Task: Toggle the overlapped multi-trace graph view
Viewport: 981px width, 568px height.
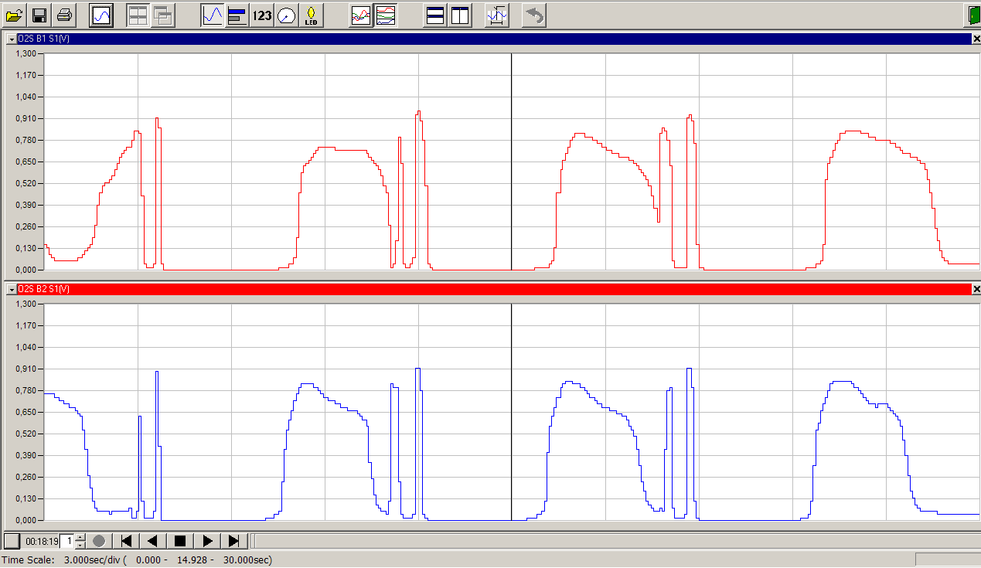Action: (x=360, y=15)
